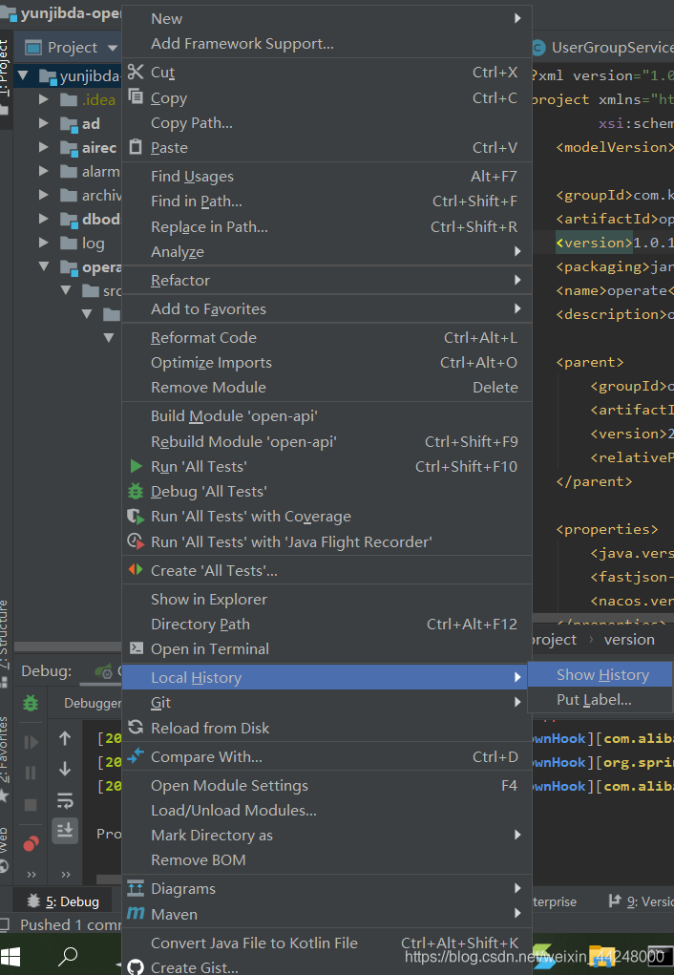Click green debug rerun bug icon
The image size is (674, 975).
[31, 703]
